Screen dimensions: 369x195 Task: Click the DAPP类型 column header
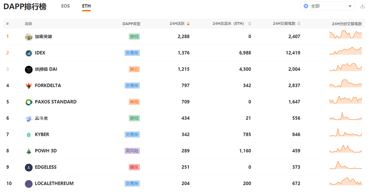[x=131, y=24]
